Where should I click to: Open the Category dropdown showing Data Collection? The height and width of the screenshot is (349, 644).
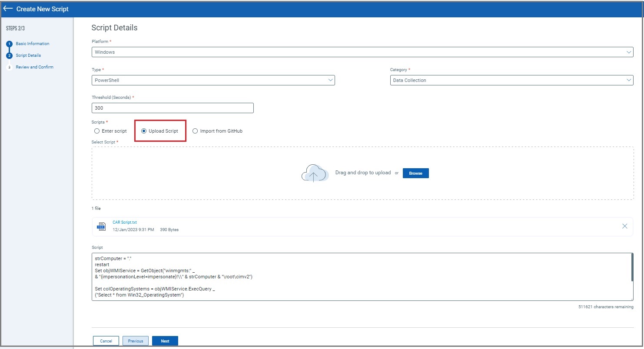point(511,80)
